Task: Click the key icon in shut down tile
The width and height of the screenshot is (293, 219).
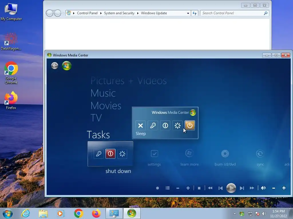Action: point(98,154)
